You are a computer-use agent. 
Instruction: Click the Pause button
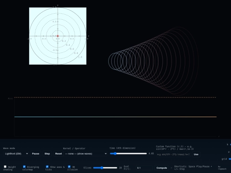[36, 154]
